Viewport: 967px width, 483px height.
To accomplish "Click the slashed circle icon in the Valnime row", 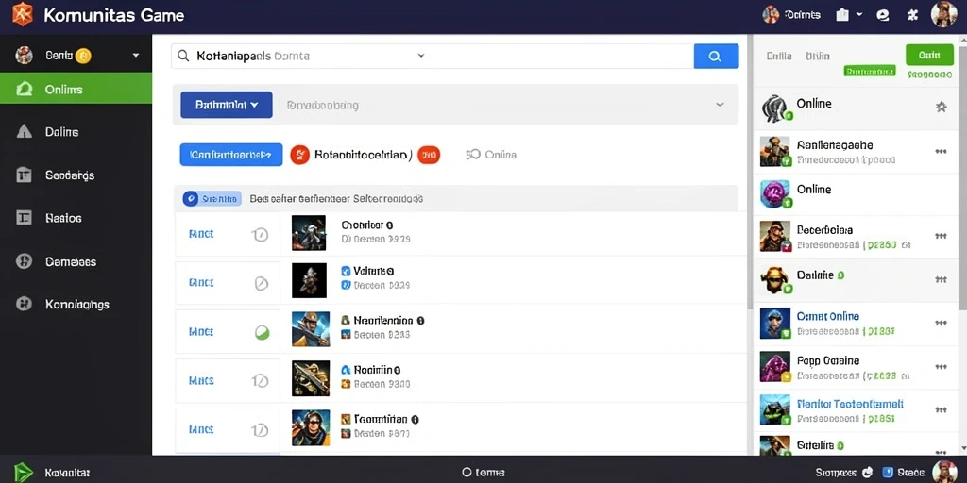I will [x=262, y=283].
